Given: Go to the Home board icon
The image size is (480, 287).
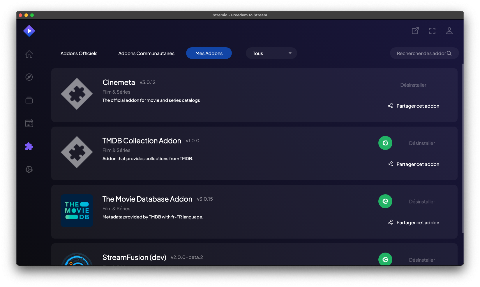Looking at the screenshot, I should tap(29, 54).
